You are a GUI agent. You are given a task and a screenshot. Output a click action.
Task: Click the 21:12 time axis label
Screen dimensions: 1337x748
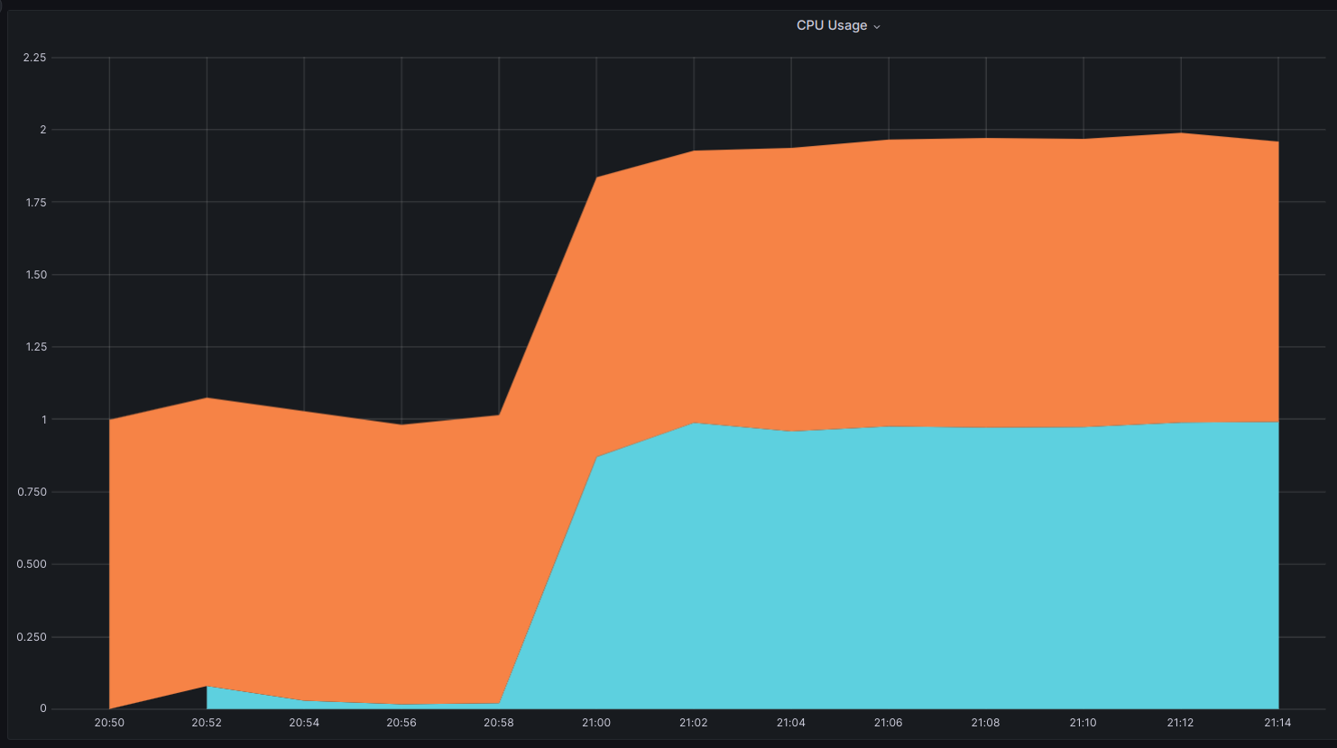(1181, 723)
